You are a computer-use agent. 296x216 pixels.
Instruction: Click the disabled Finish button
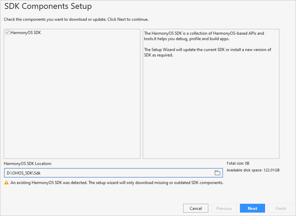click(x=281, y=208)
